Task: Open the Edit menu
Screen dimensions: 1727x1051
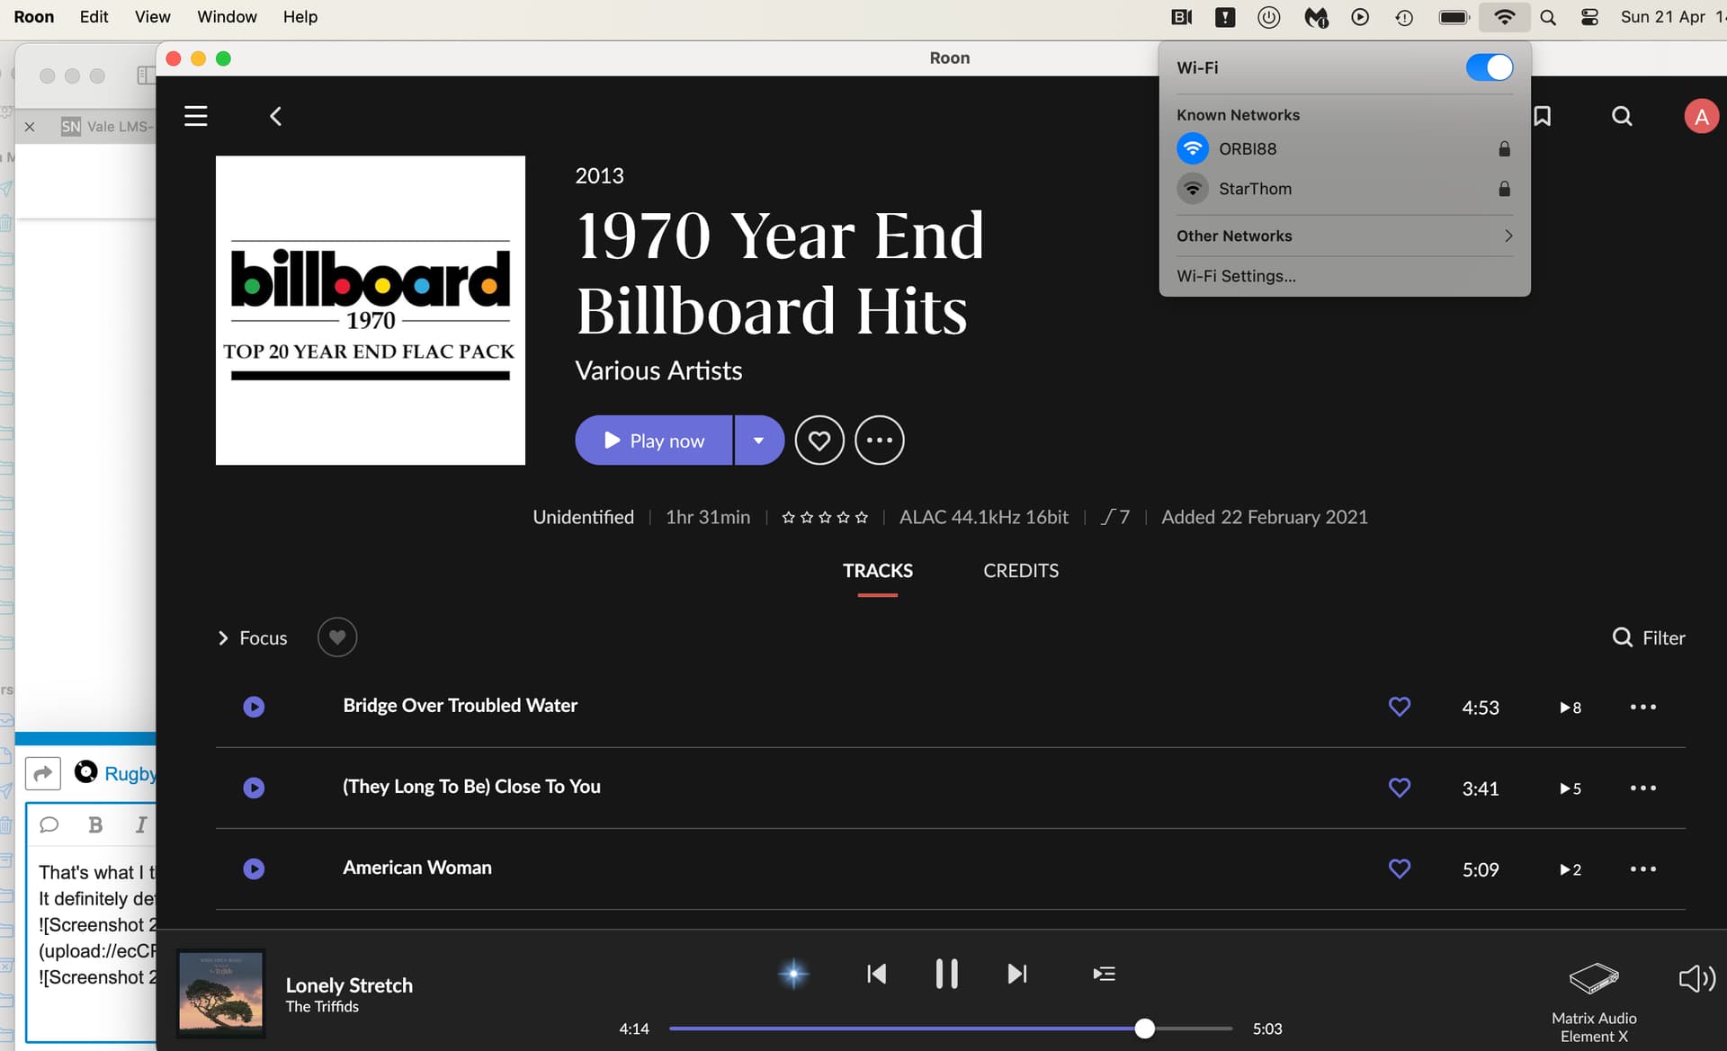Action: click(94, 17)
